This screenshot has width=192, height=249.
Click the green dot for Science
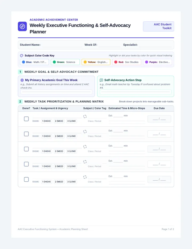pos(54,62)
